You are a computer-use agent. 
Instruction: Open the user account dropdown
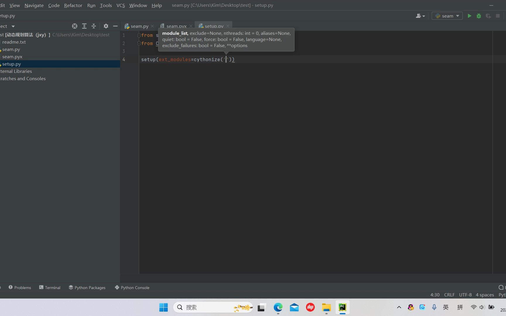click(420, 16)
